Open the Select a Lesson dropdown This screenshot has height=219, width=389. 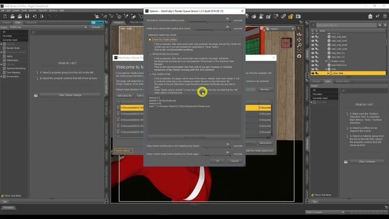click(x=325, y=212)
